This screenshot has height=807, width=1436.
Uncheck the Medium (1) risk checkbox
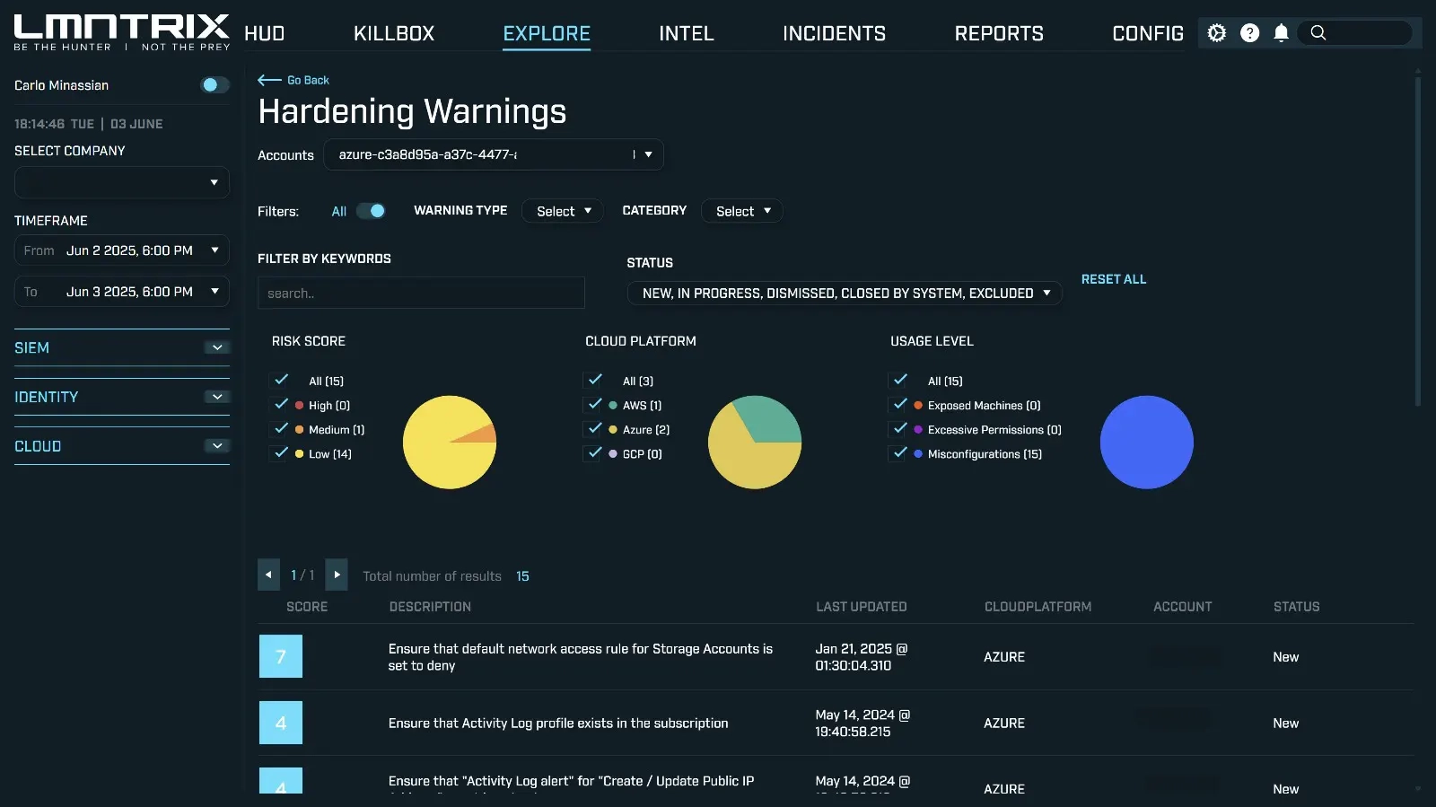coord(281,428)
